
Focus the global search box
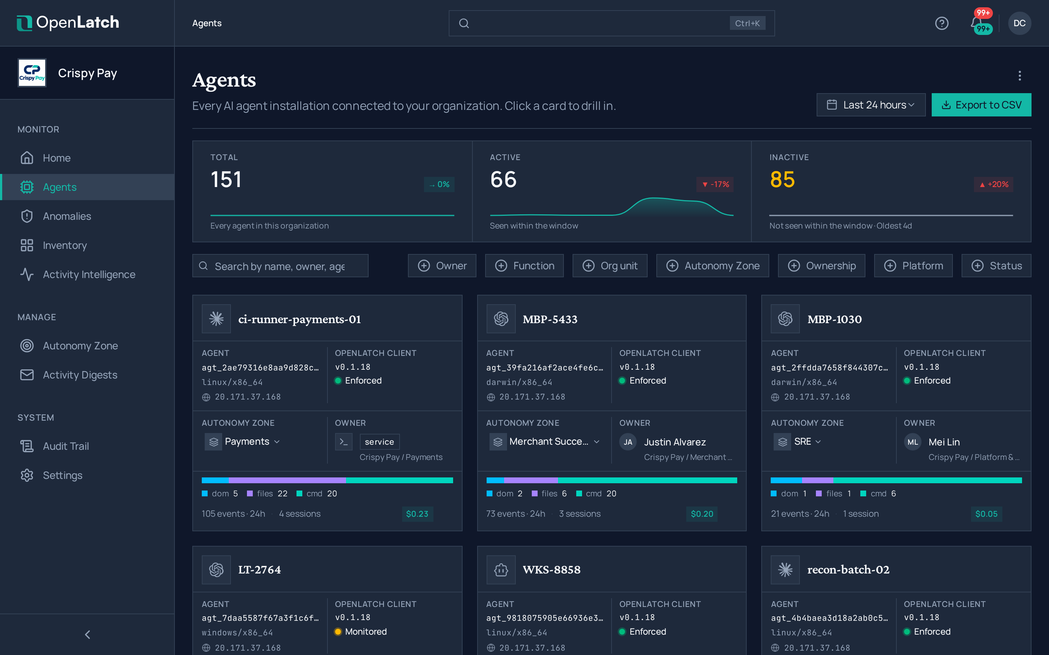611,23
